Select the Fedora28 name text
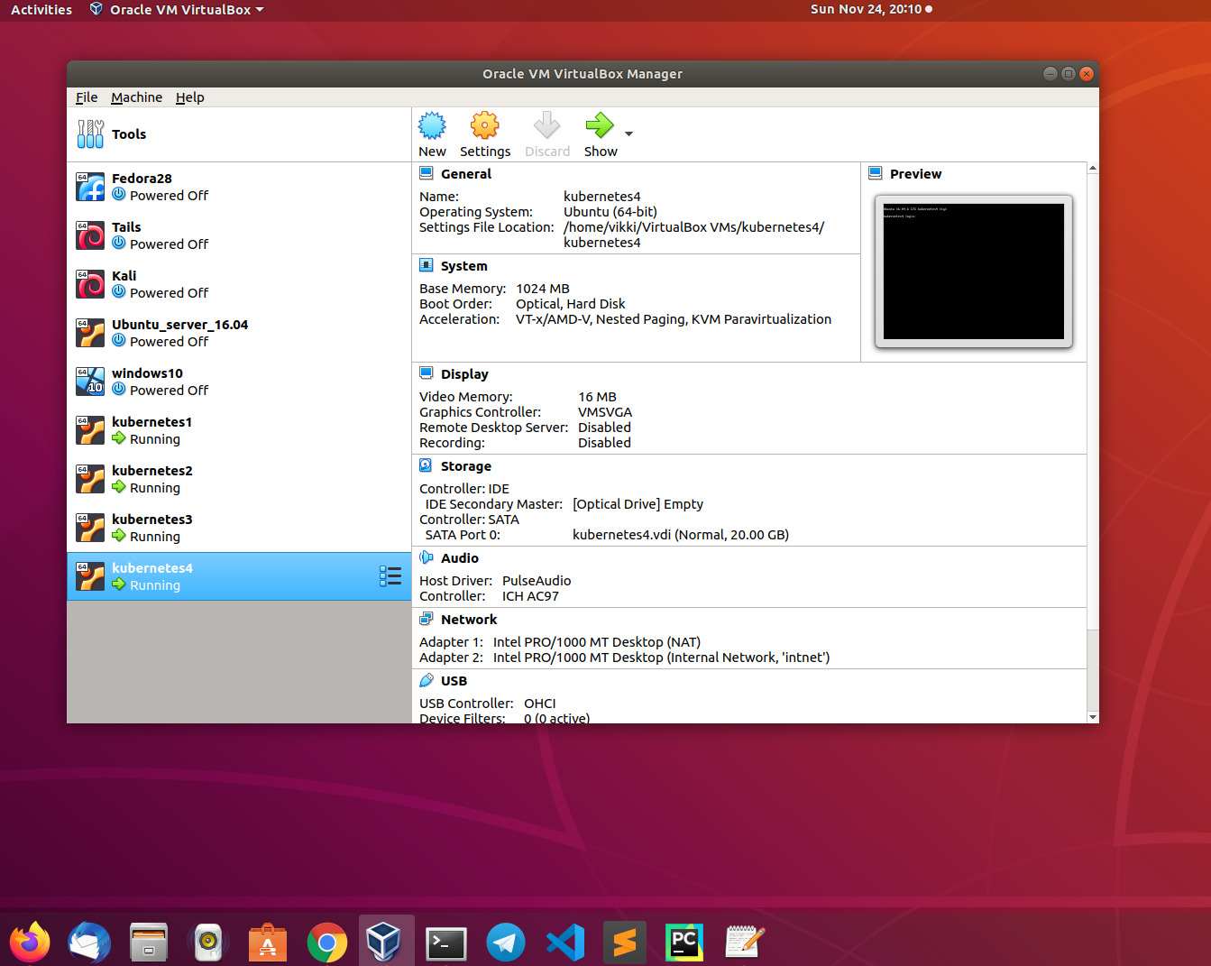 click(x=142, y=179)
